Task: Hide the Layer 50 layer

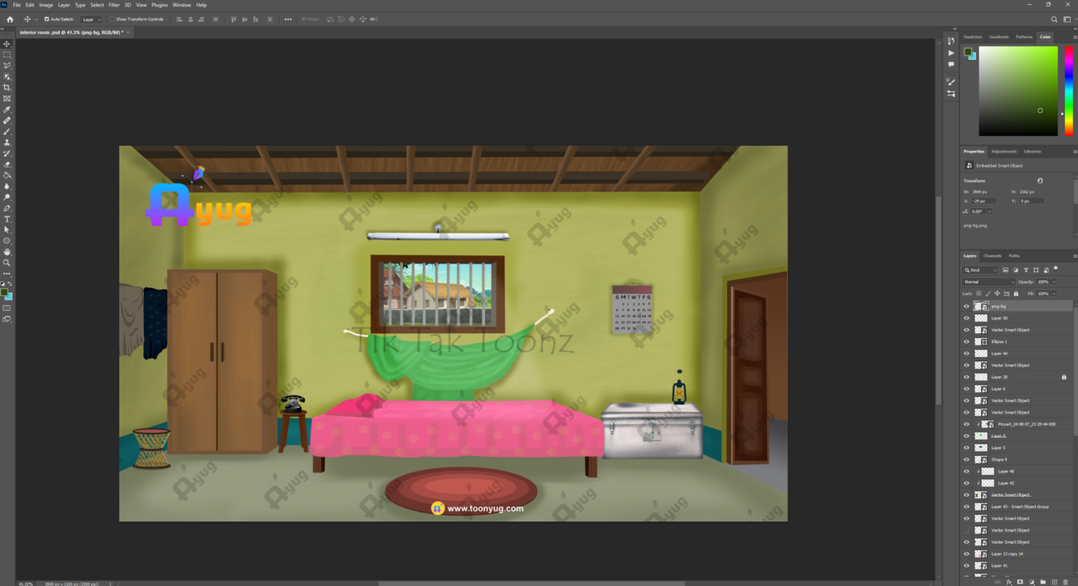Action: [x=966, y=318]
